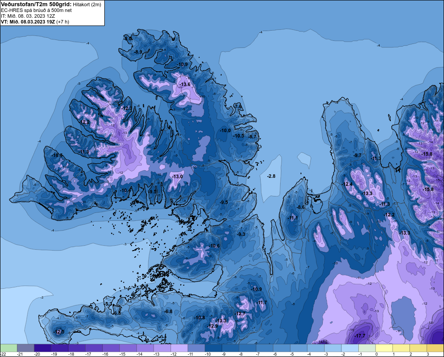
Task: Click the IT: Mið. 08. 03. 2023 12Z line
Action: [x=28, y=16]
